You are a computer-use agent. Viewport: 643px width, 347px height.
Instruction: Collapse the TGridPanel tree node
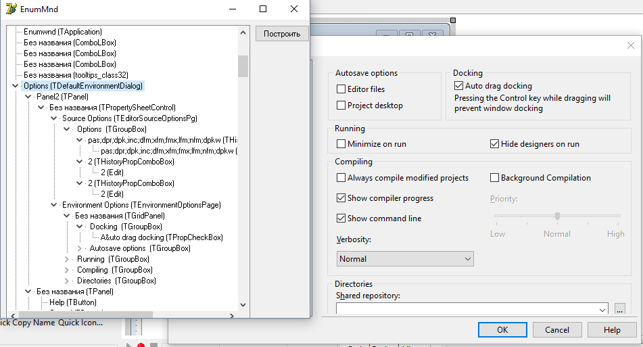[x=67, y=216]
